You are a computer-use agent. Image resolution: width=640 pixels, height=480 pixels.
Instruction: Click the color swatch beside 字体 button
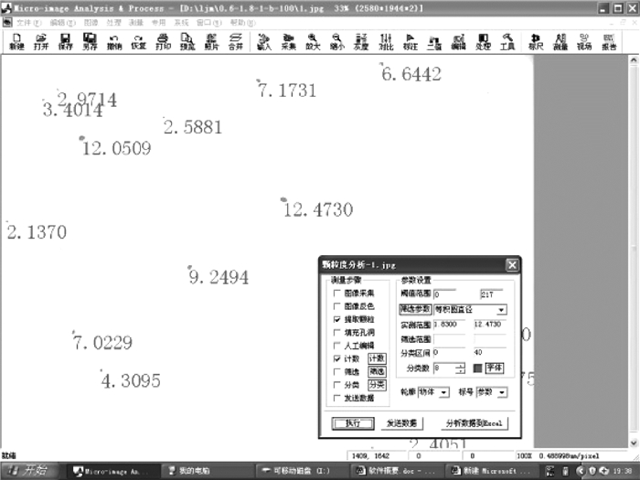[x=476, y=368]
